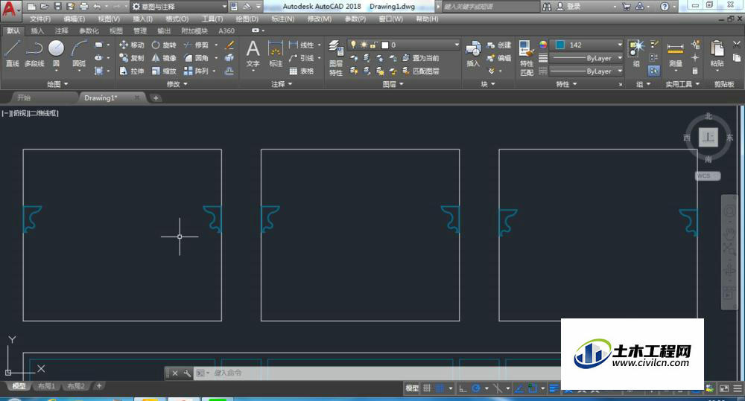Click the Insert block (插入) icon

click(473, 53)
